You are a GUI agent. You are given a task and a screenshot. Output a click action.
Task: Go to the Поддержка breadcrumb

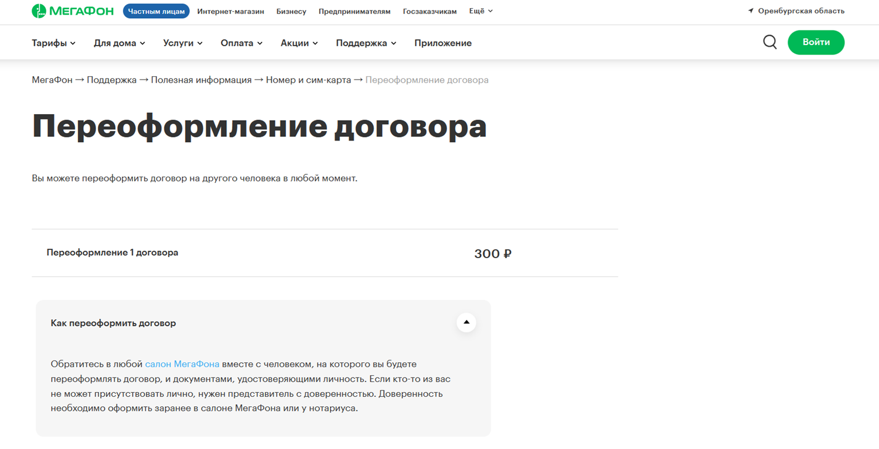(112, 80)
